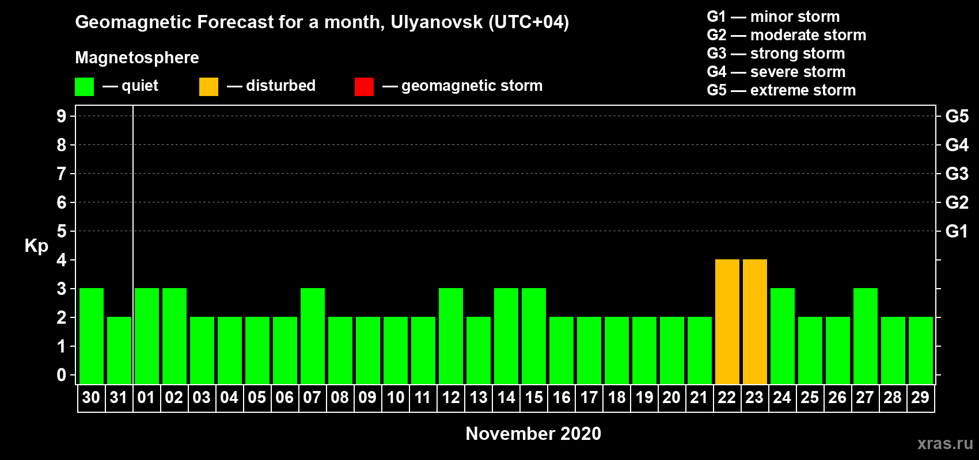Select the orange bar for day 23
979x460 pixels.
(x=754, y=321)
